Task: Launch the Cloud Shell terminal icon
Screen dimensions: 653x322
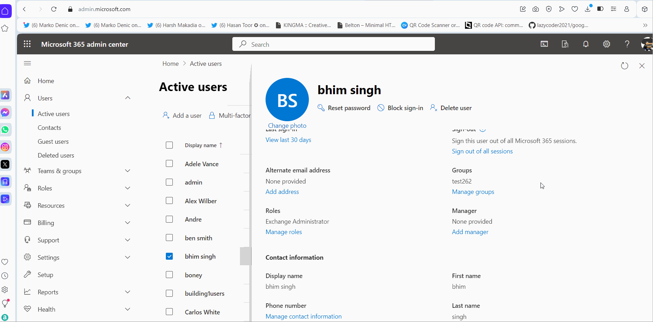Action: coord(544,44)
